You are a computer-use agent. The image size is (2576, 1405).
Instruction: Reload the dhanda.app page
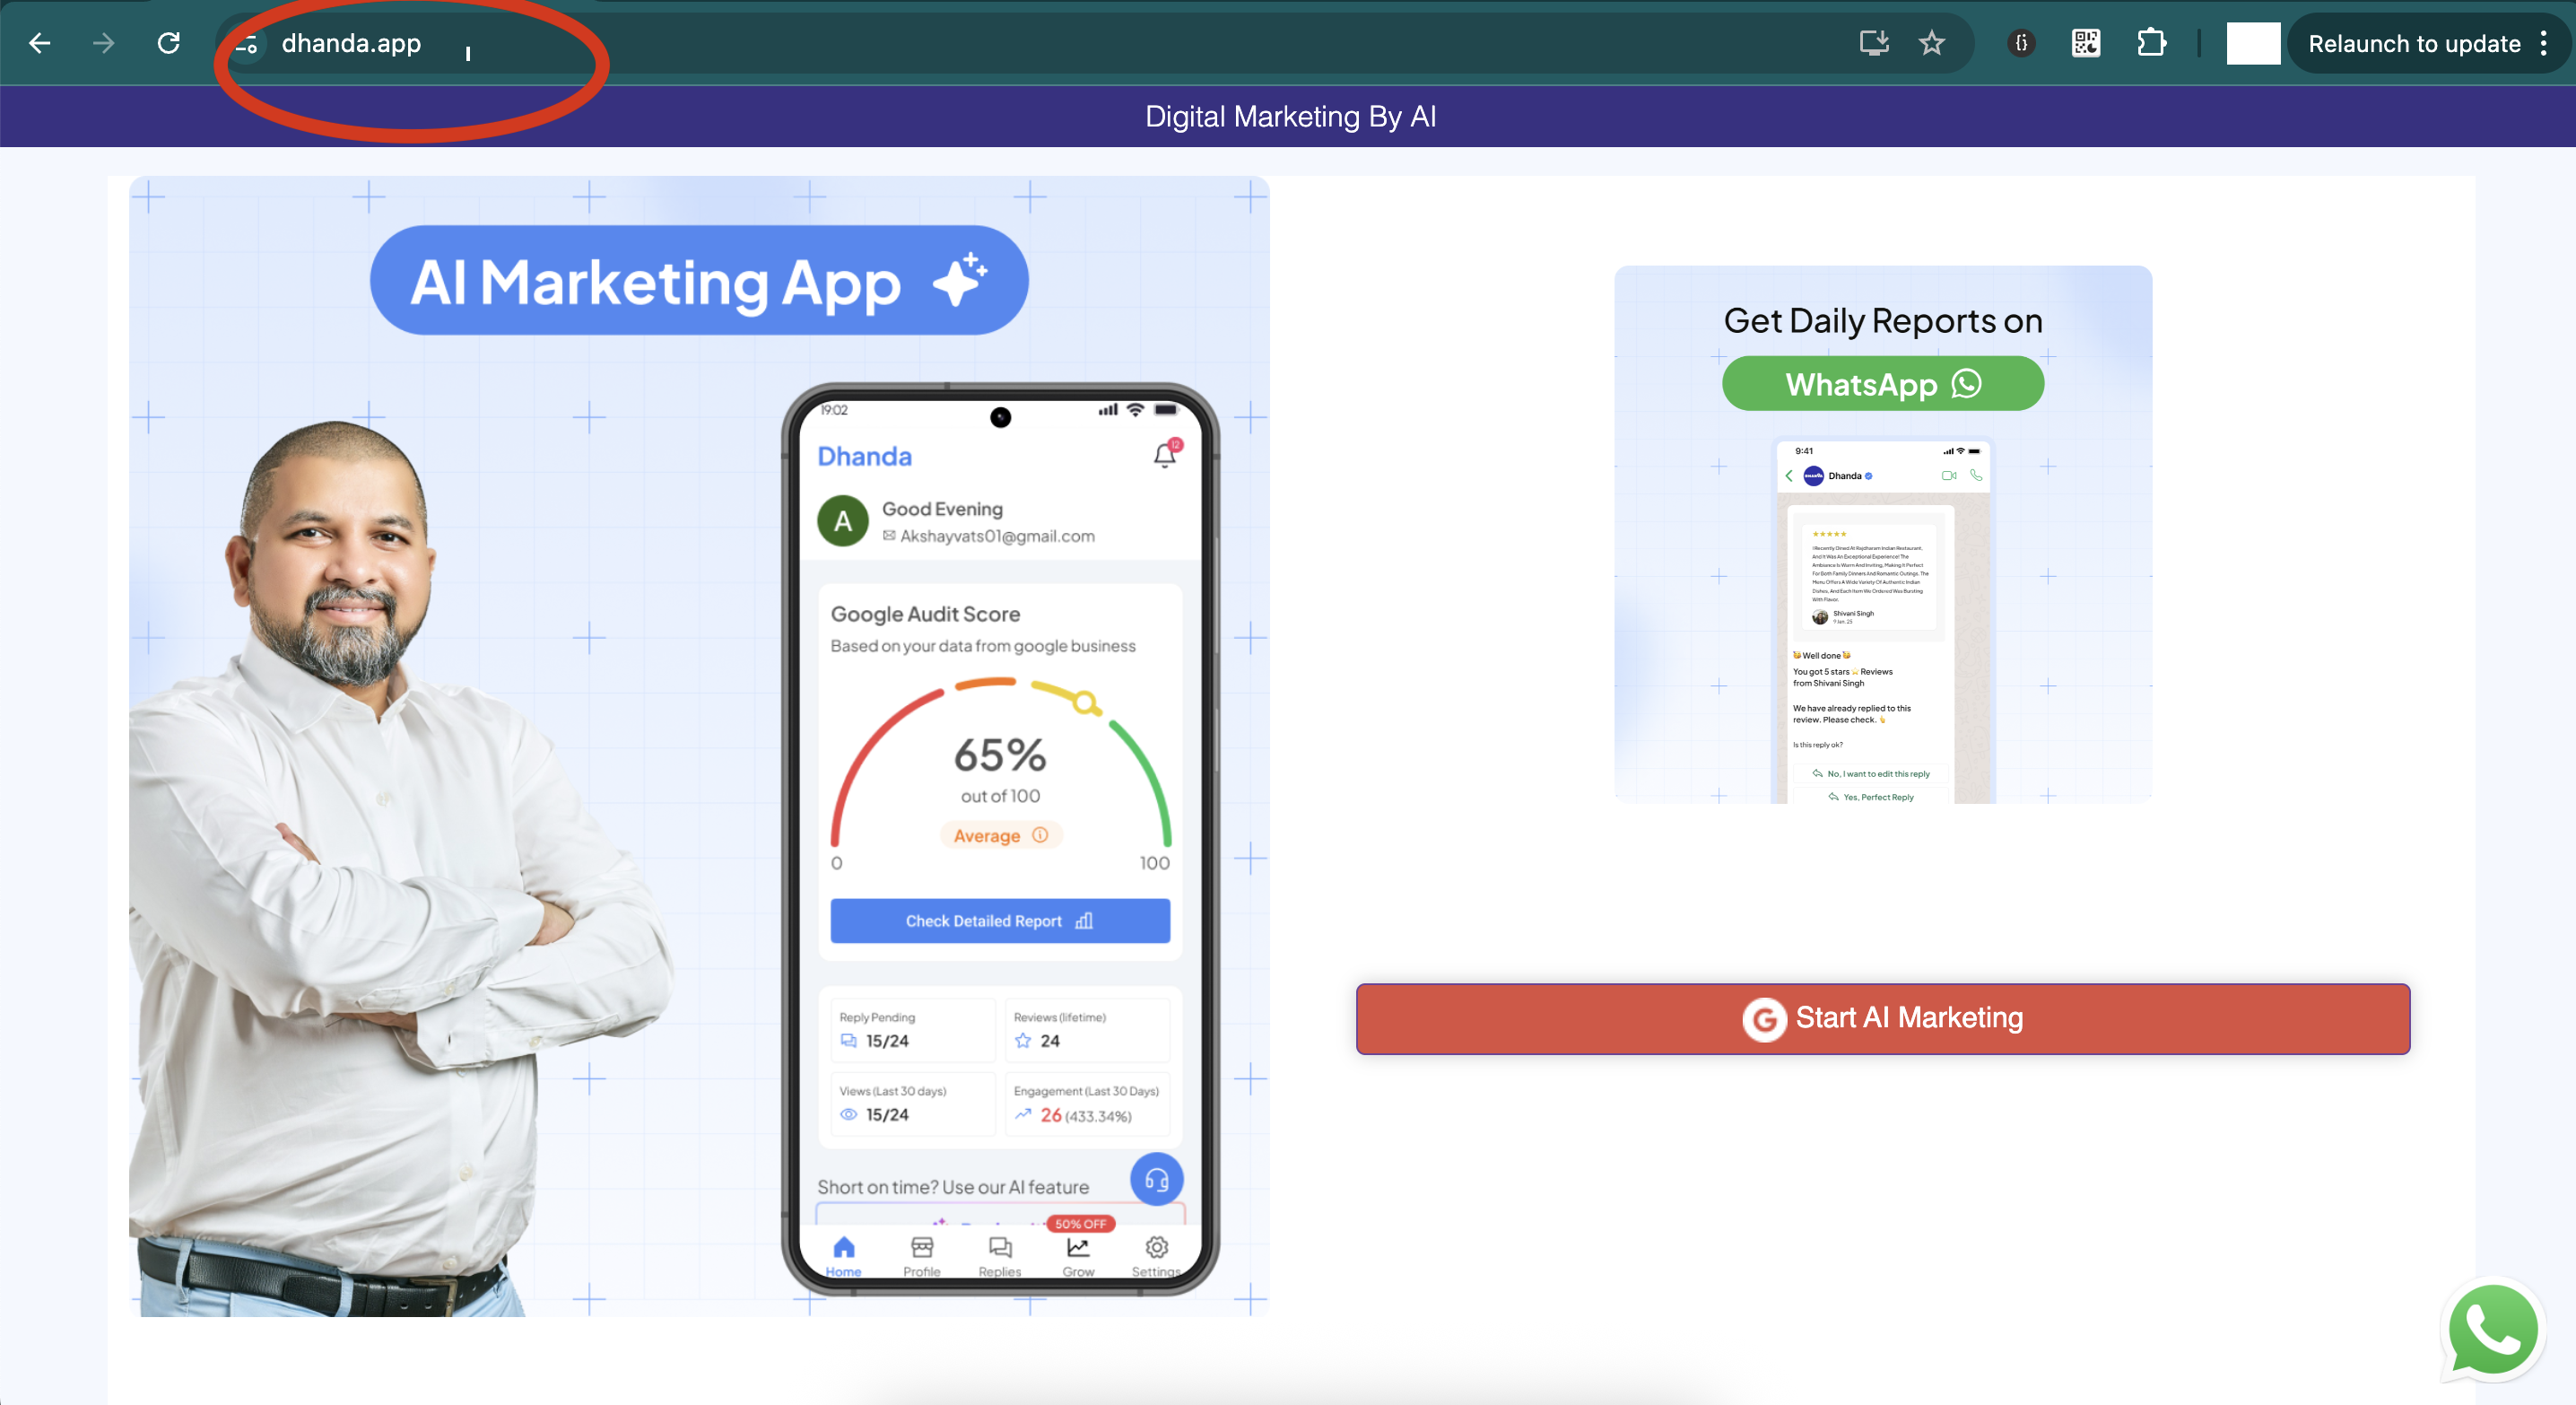point(169,43)
